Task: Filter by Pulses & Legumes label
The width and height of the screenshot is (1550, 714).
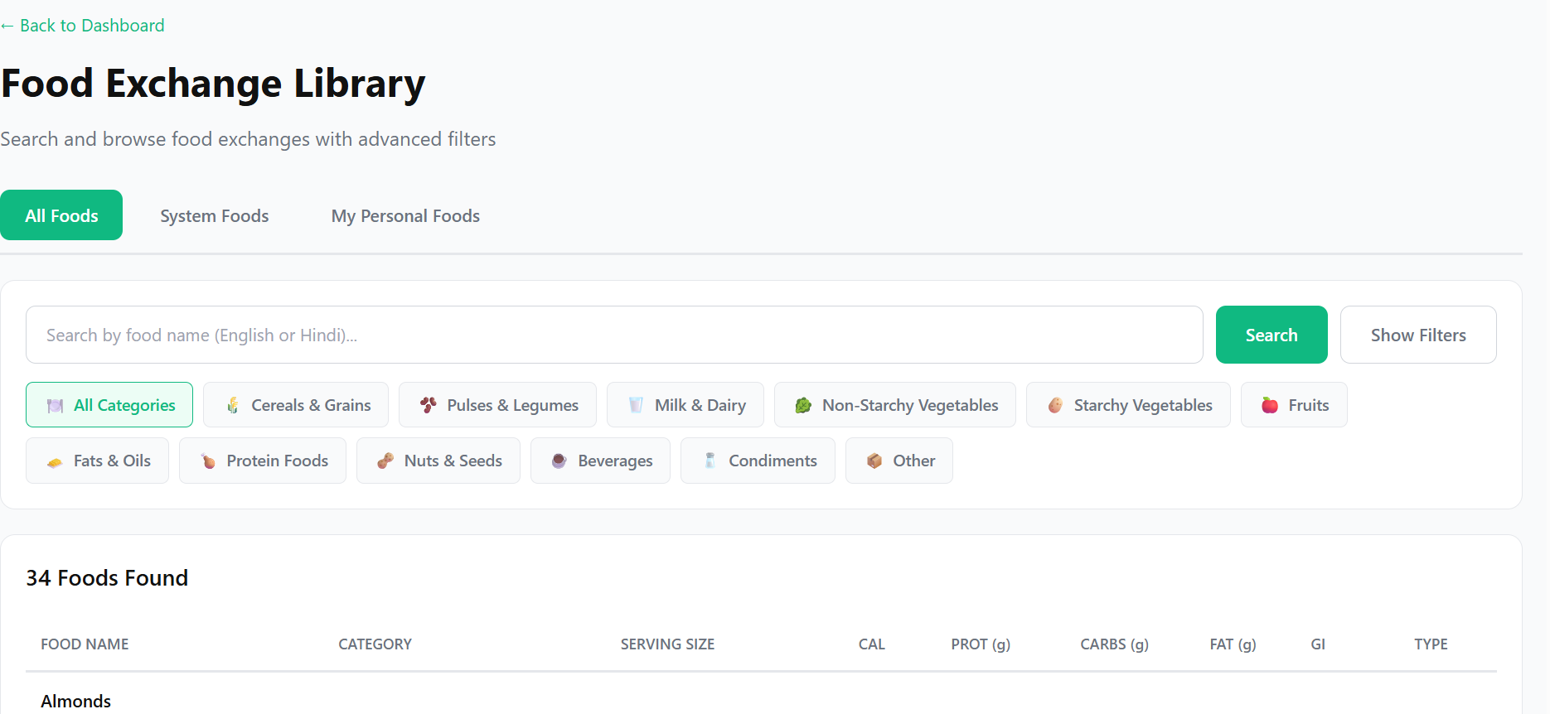Action: pos(512,405)
